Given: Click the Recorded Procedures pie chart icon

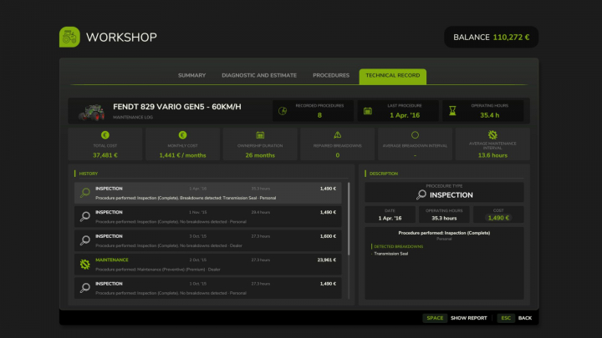Looking at the screenshot, I should pos(283,111).
